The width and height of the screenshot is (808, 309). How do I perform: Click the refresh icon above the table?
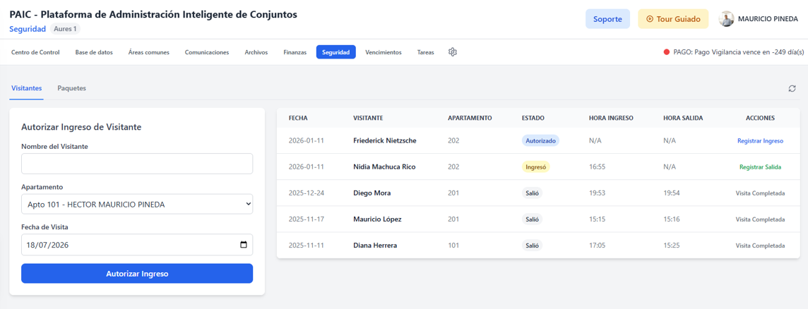tap(792, 89)
